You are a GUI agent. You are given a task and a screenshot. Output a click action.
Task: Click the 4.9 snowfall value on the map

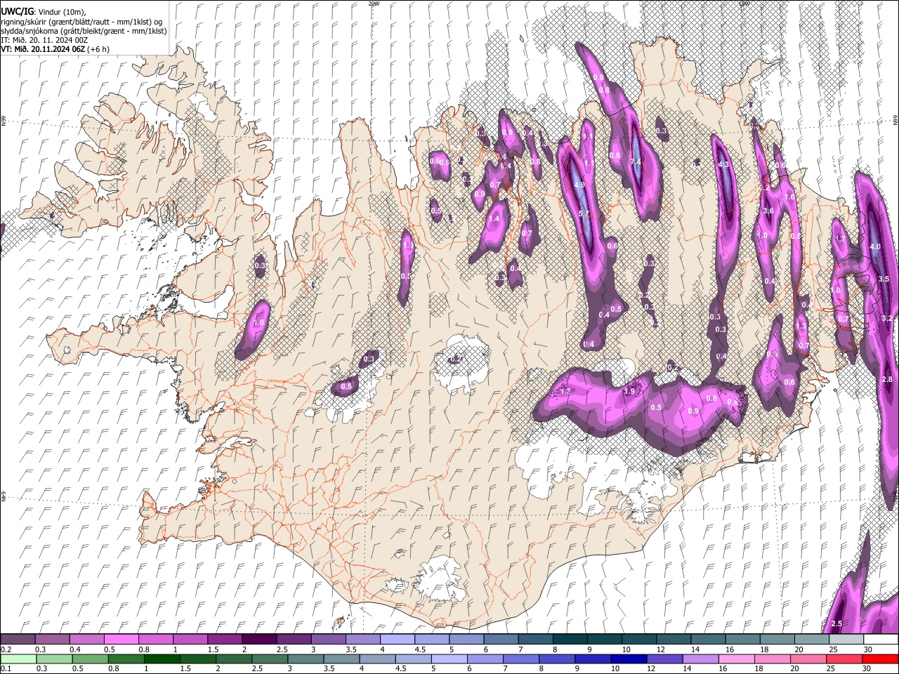point(579,185)
